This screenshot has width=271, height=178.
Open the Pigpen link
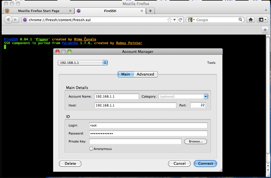[42, 39]
